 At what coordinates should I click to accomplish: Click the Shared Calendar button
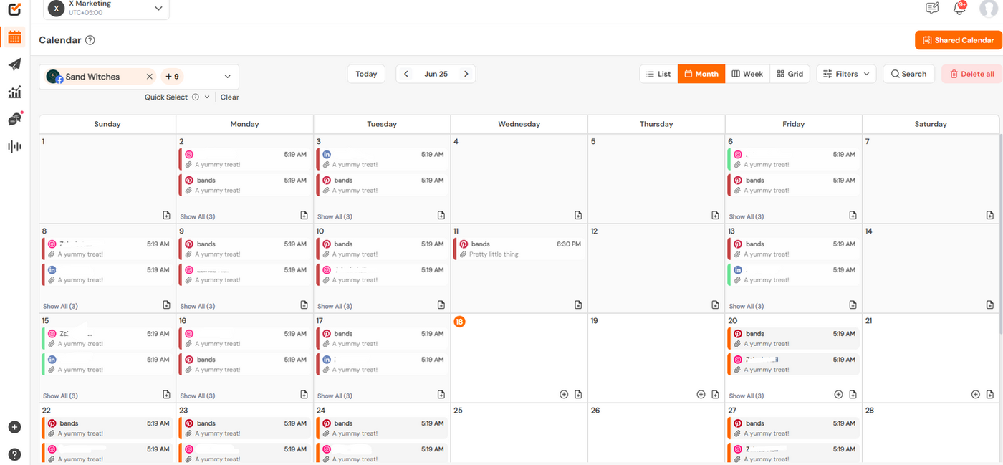[x=958, y=40]
